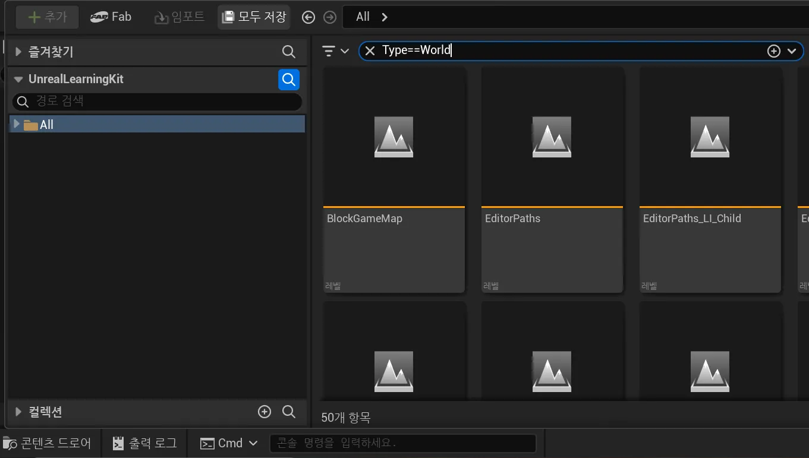Screen dimensions: 809x458
Task: Click the 임포트 import button
Action: (180, 17)
